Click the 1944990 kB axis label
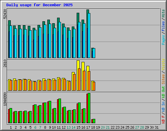Screen dimensions: 167x131 click(x=5, y=99)
